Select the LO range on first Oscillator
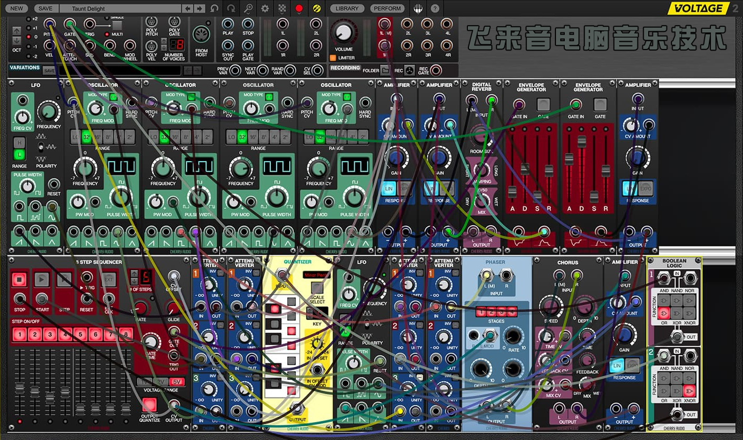The height and width of the screenshot is (440, 743). 75,136
